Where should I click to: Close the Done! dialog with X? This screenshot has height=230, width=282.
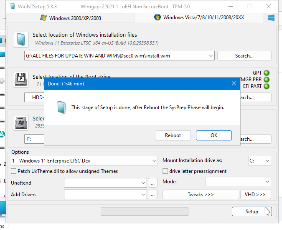point(234,83)
